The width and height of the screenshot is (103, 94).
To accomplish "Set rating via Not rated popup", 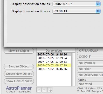I will [x=90, y=84].
